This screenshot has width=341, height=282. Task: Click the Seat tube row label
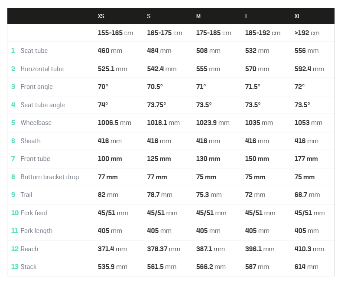click(x=34, y=51)
